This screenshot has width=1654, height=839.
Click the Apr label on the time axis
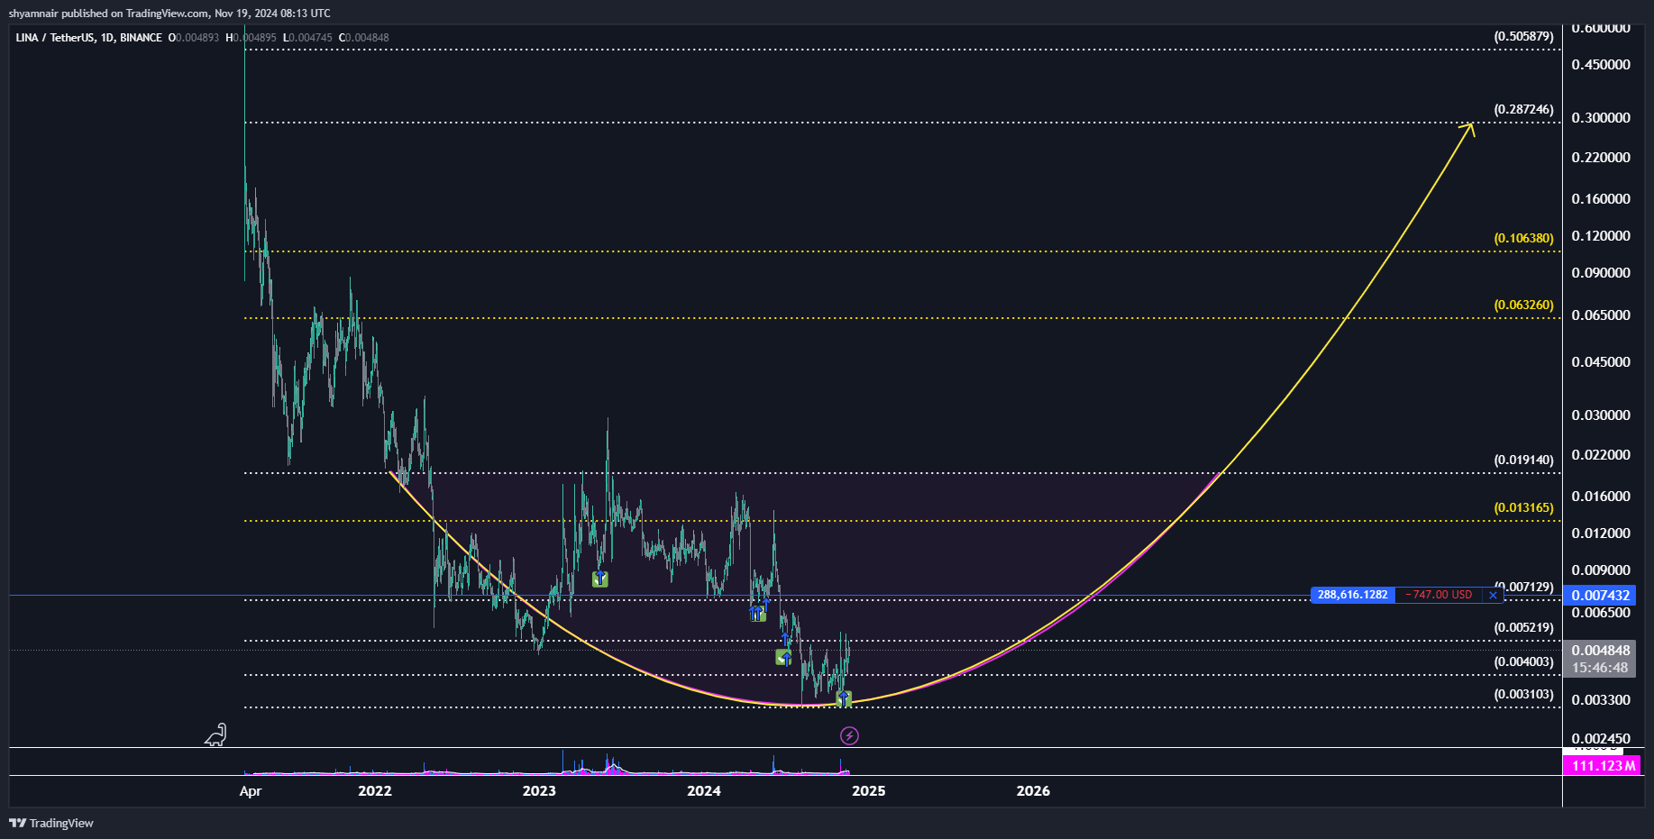pyautogui.click(x=251, y=791)
